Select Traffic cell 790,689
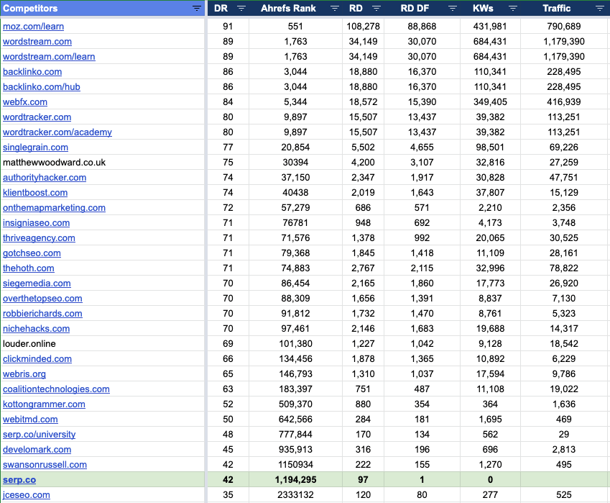This screenshot has width=610, height=503. 564,27
